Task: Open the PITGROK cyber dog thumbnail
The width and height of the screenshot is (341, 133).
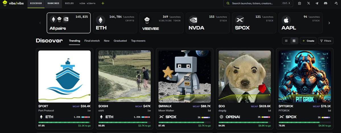Action: point(305,76)
